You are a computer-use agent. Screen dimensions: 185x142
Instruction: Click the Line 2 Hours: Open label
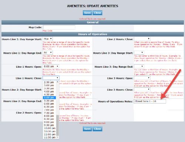pyautogui.click(x=29, y=113)
